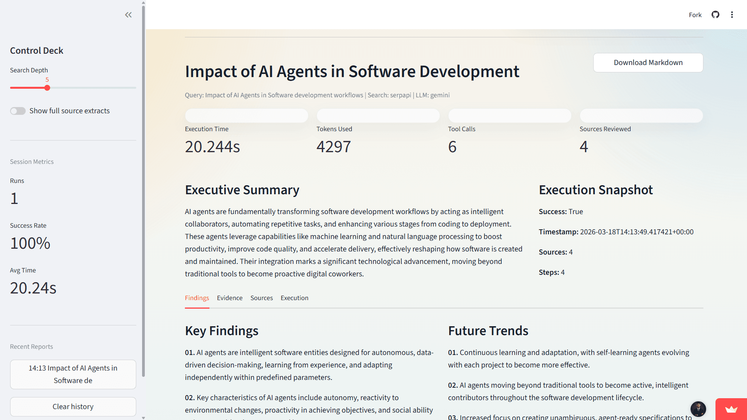
Task: Switch to the Evidence tab
Action: (x=230, y=298)
